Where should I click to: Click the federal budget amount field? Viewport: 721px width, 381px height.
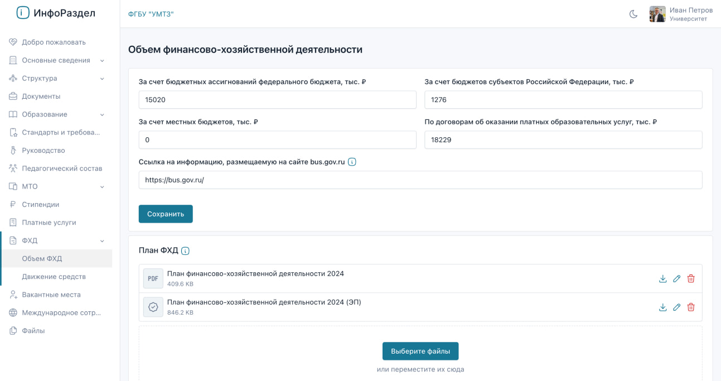tap(277, 100)
